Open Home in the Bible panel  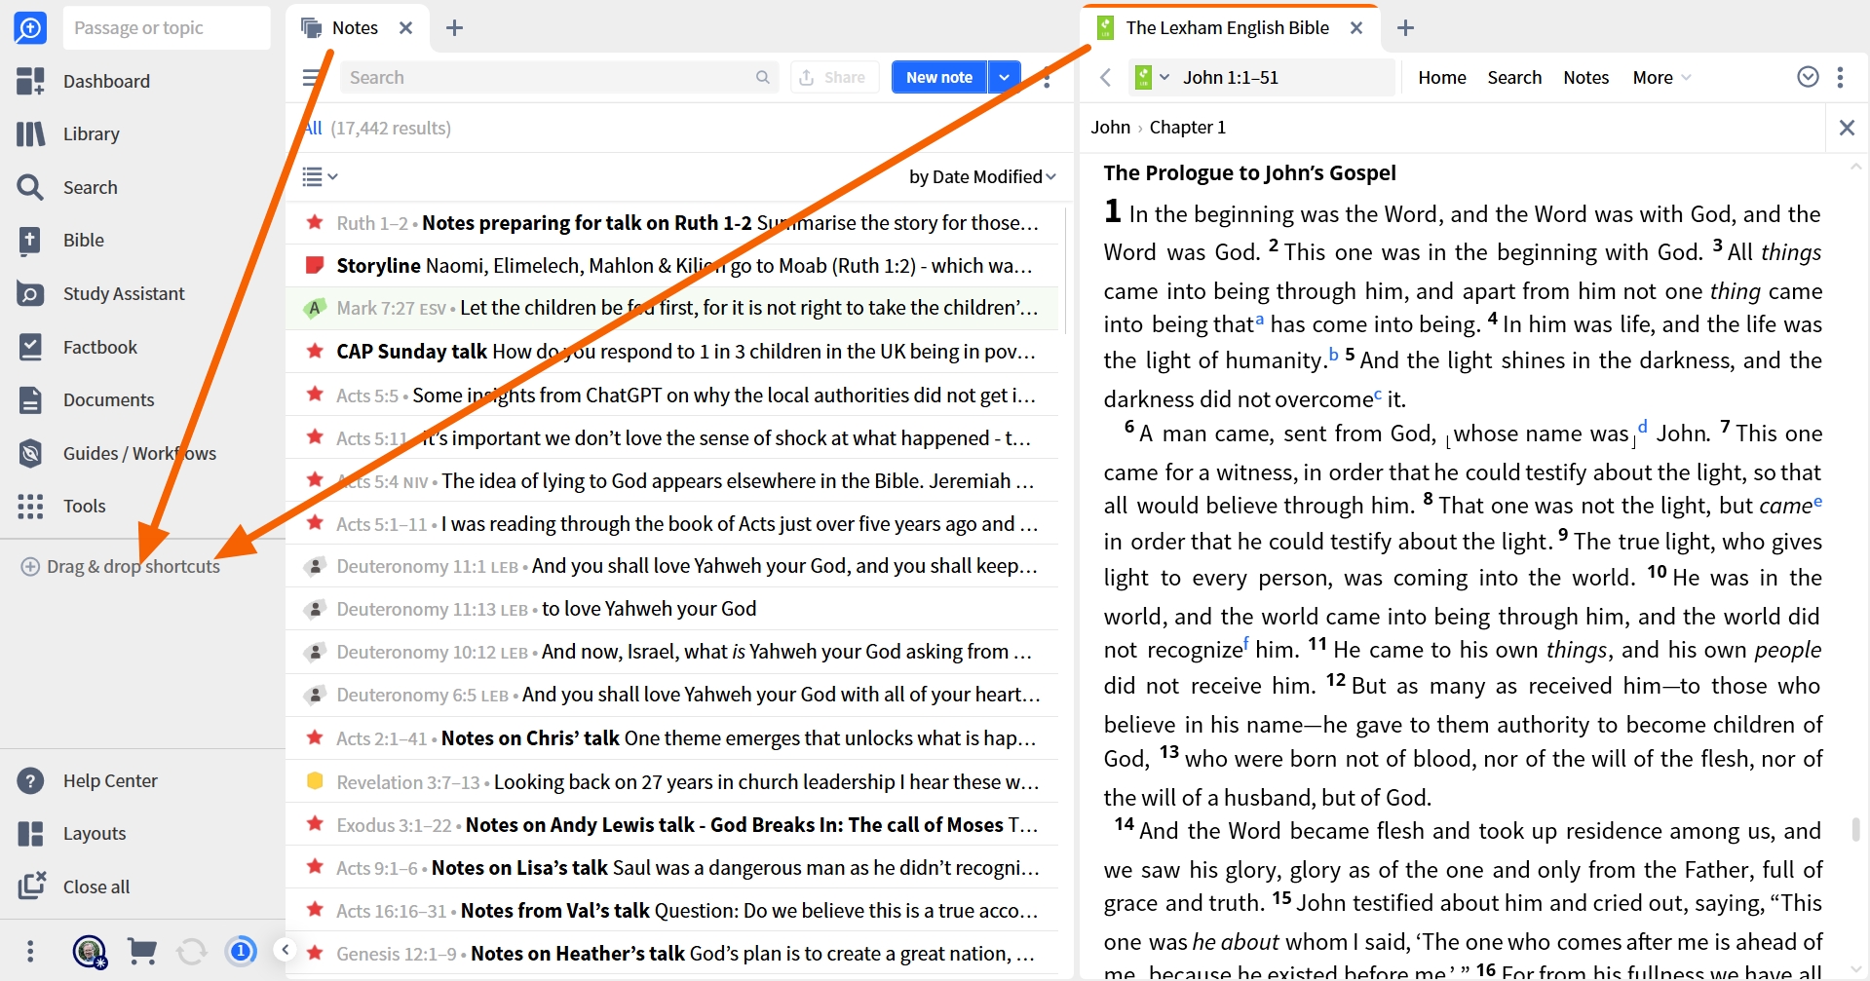(x=1442, y=77)
